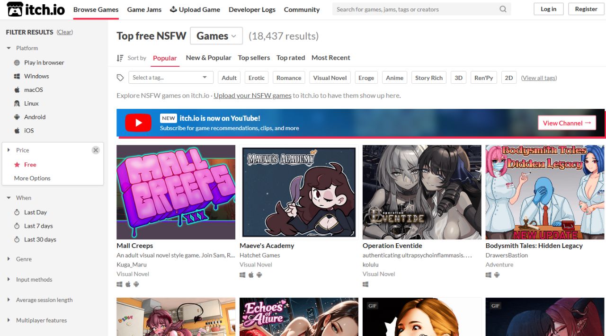606x336 pixels.
Task: Click Windows icon under Operation Eventide
Action: [365, 284]
